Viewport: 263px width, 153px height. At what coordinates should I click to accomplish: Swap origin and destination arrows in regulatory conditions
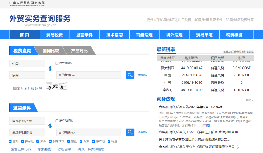50,126
